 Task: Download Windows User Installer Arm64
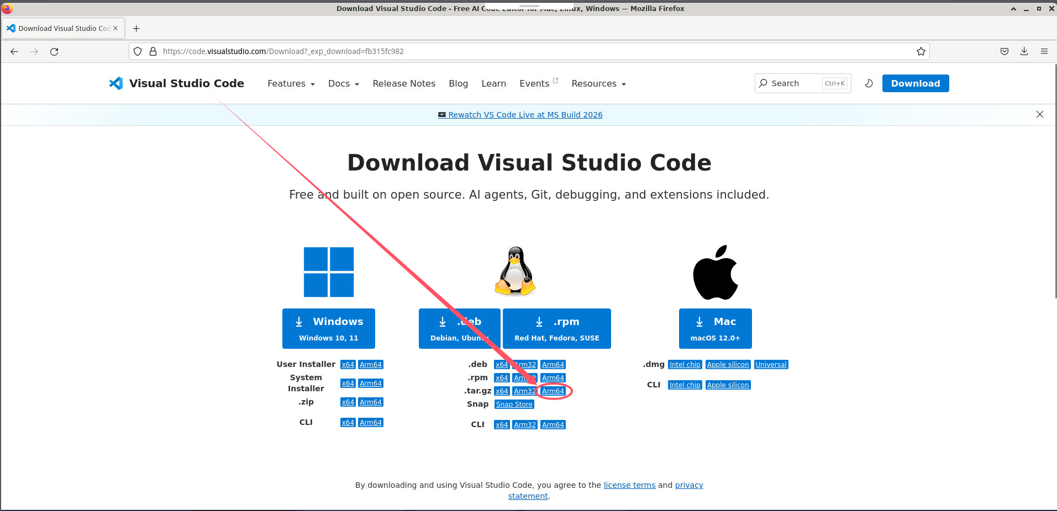pyautogui.click(x=371, y=365)
